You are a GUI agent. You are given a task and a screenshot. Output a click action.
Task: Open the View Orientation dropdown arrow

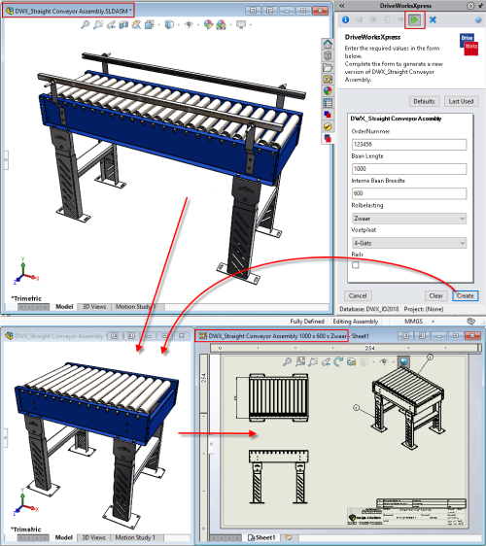click(x=158, y=24)
